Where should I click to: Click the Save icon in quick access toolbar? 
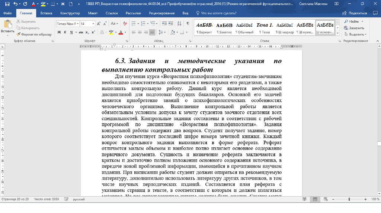(x=7, y=4)
